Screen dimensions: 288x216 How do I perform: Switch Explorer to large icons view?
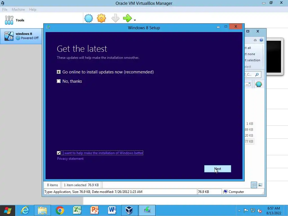(x=260, y=185)
